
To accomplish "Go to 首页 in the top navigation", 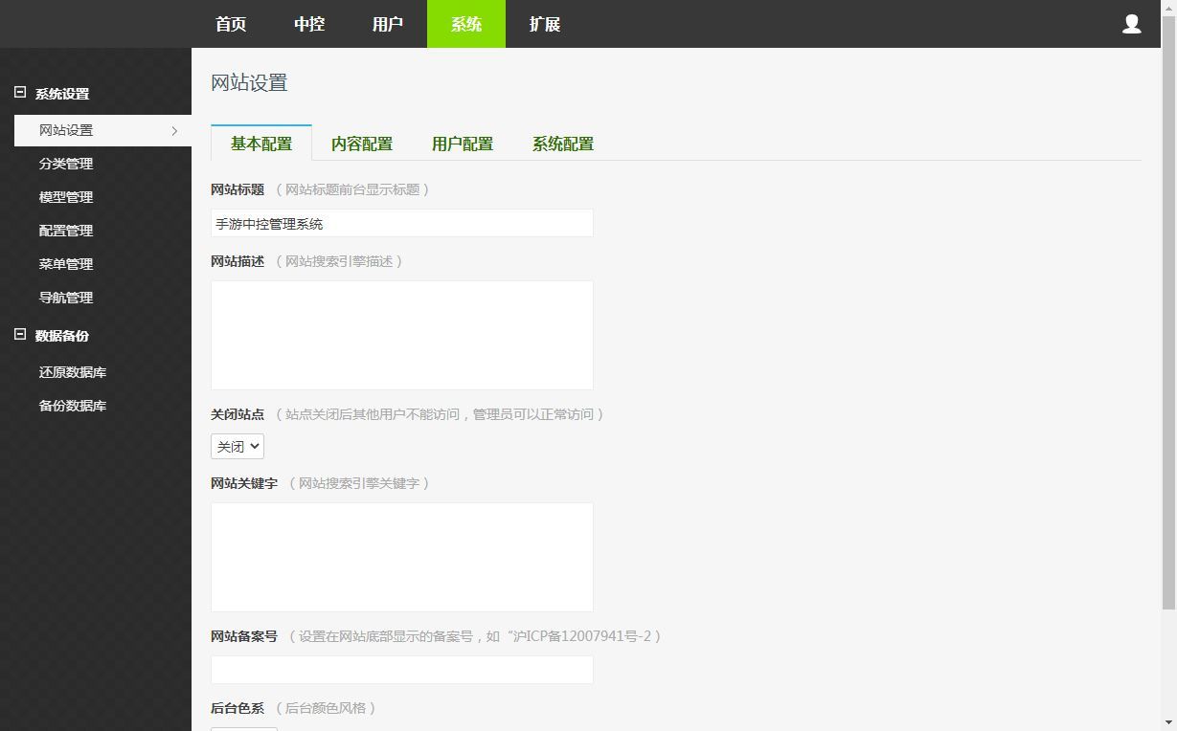I will click(230, 24).
